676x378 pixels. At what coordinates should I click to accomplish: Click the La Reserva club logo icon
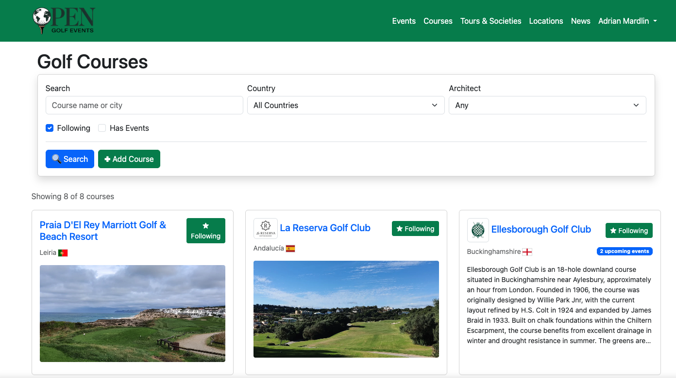click(x=266, y=228)
